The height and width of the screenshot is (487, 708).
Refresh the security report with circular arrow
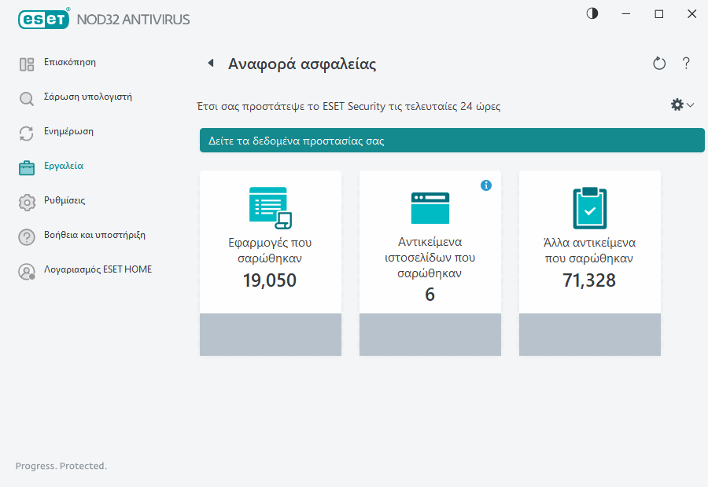click(x=659, y=64)
